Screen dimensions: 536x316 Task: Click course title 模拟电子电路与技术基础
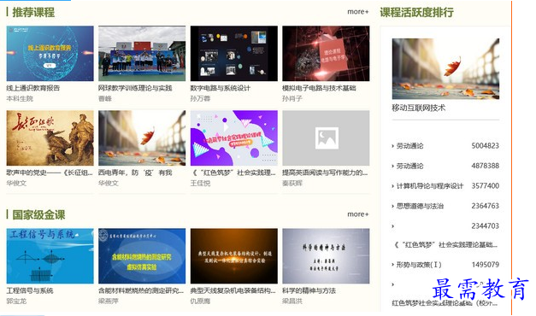[319, 88]
